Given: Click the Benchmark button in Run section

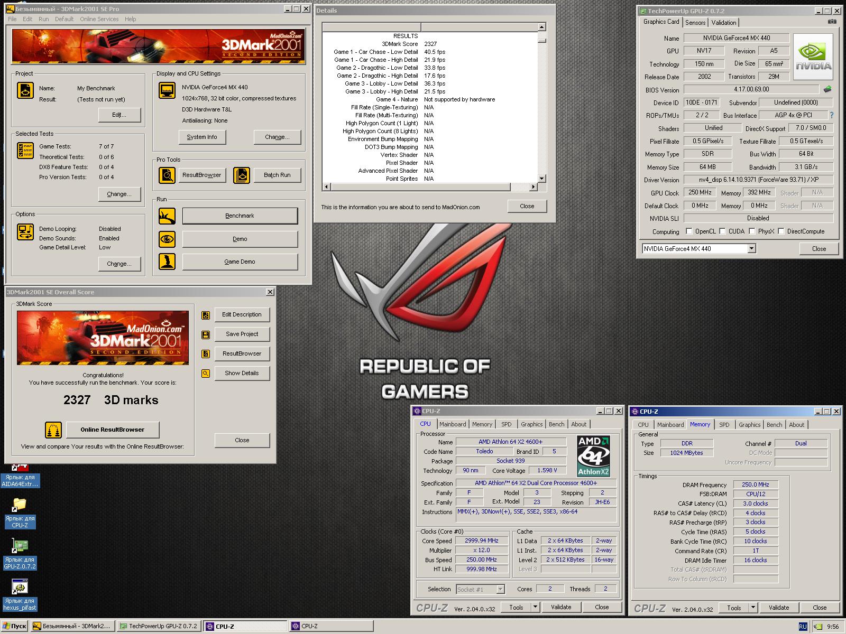Looking at the screenshot, I should pyautogui.click(x=240, y=216).
